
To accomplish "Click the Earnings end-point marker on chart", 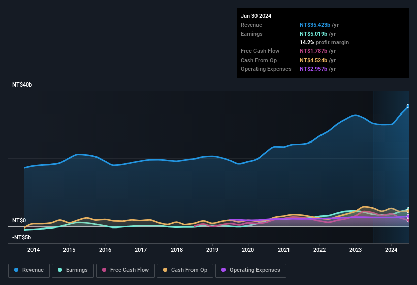I will (408, 209).
